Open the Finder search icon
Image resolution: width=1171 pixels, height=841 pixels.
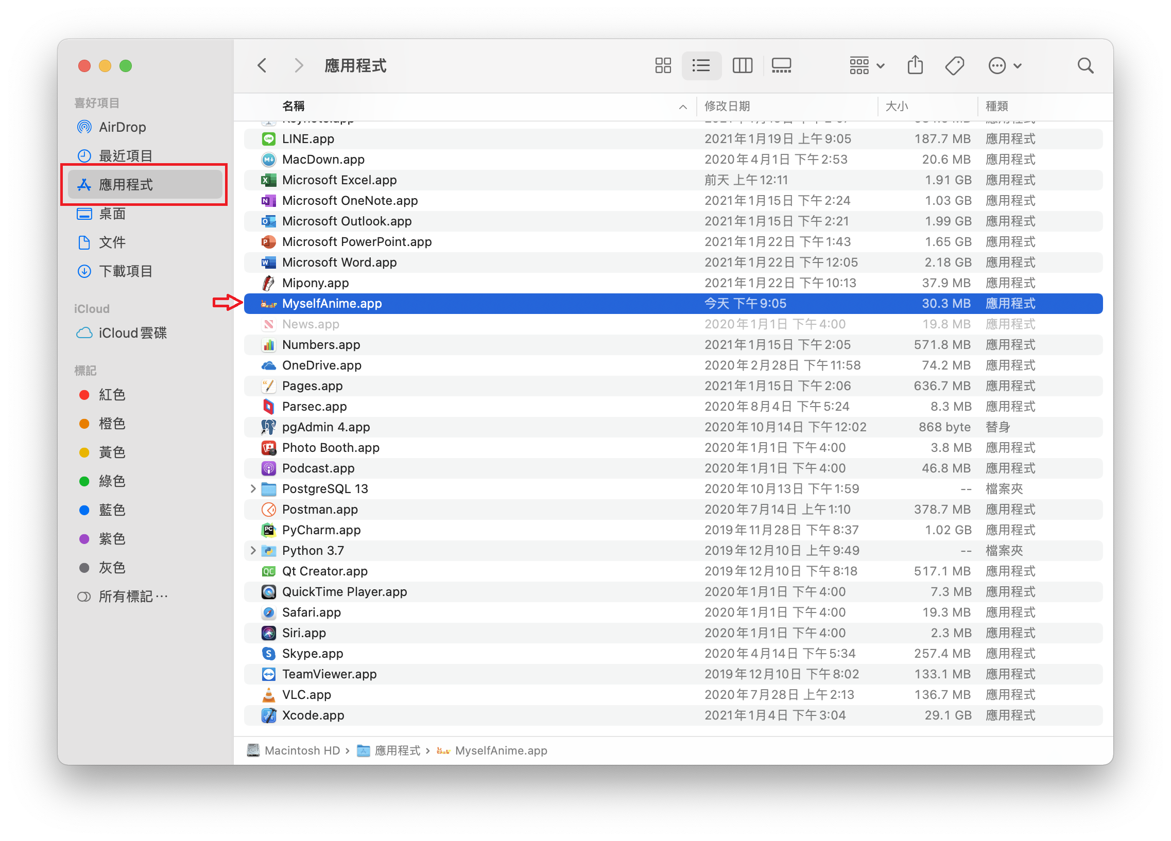coord(1086,65)
